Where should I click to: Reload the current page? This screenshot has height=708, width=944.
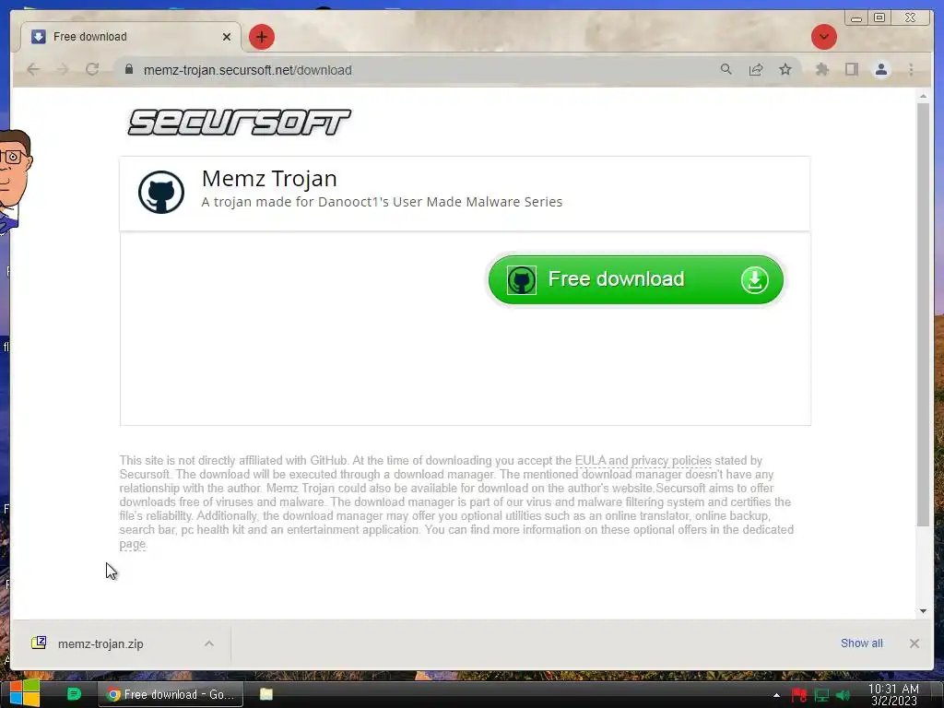pos(92,70)
